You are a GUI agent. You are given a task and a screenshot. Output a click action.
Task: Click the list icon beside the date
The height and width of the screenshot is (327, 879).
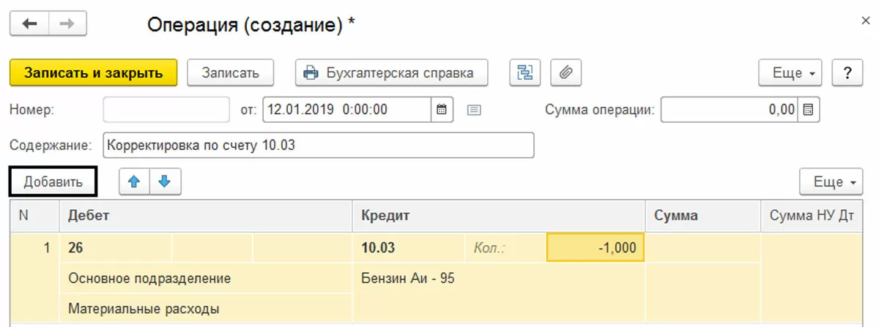point(474,110)
